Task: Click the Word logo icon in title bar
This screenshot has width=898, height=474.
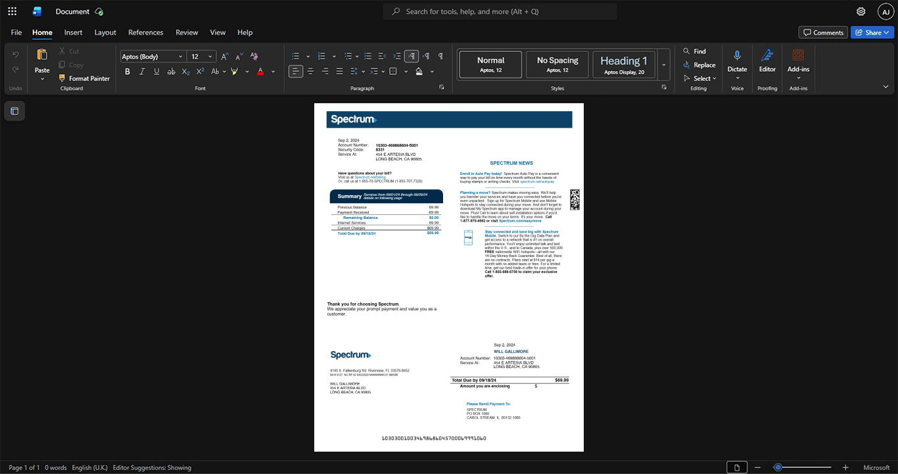Action: [x=37, y=11]
